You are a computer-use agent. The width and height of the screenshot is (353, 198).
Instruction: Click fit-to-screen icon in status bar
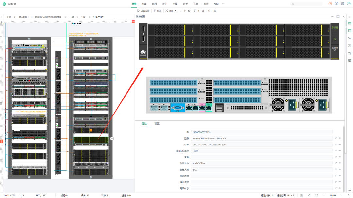coord(316,195)
